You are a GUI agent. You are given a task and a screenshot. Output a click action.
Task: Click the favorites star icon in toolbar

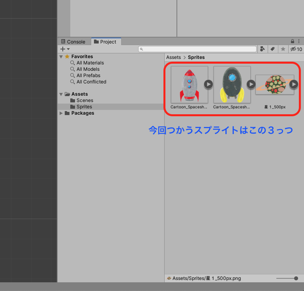(283, 49)
